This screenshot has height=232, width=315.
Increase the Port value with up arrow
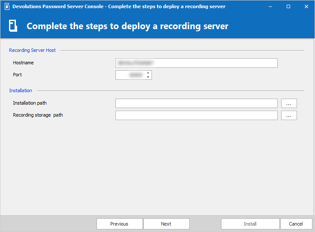(148, 73)
